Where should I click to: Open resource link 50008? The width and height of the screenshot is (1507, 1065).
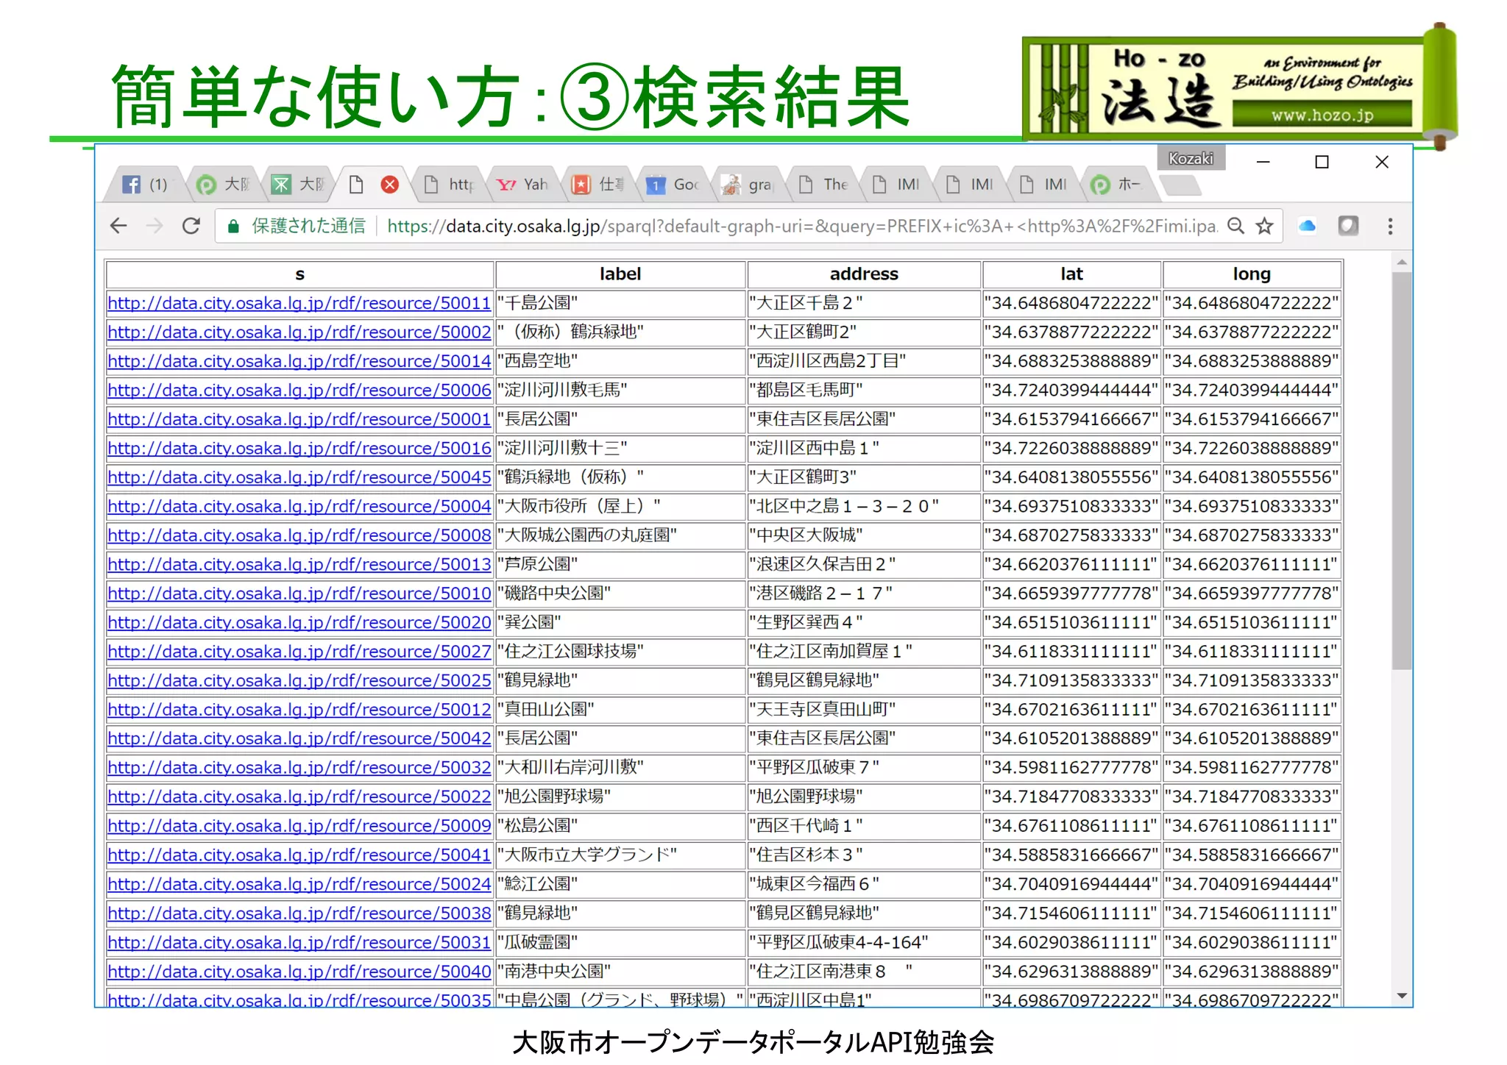tap(299, 535)
